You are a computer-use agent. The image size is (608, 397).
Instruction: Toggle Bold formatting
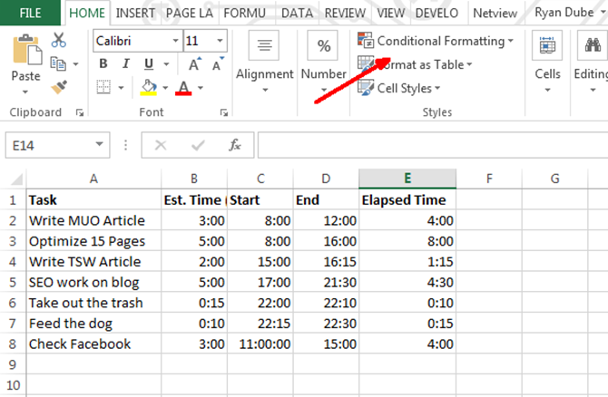pos(103,64)
